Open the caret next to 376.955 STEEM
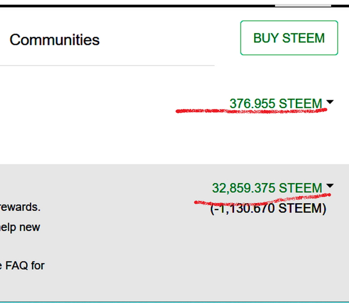 (x=329, y=102)
